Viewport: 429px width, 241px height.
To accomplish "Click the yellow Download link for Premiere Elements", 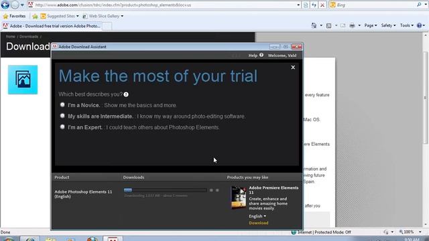I will [259, 223].
